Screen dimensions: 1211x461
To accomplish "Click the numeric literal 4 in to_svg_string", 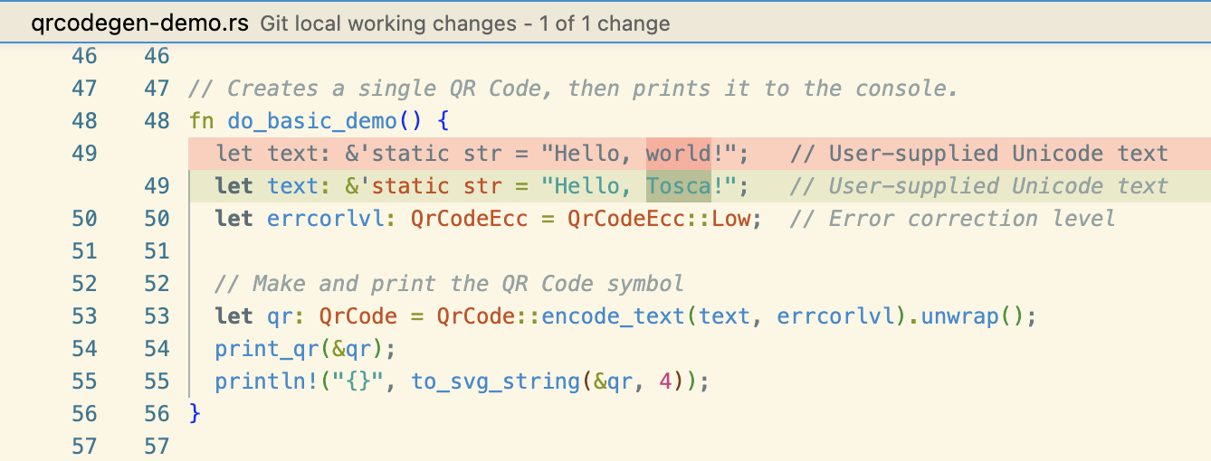I will click(665, 381).
